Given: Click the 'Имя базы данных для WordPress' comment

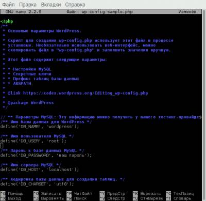Looking at the screenshot, I should (x=46, y=122).
